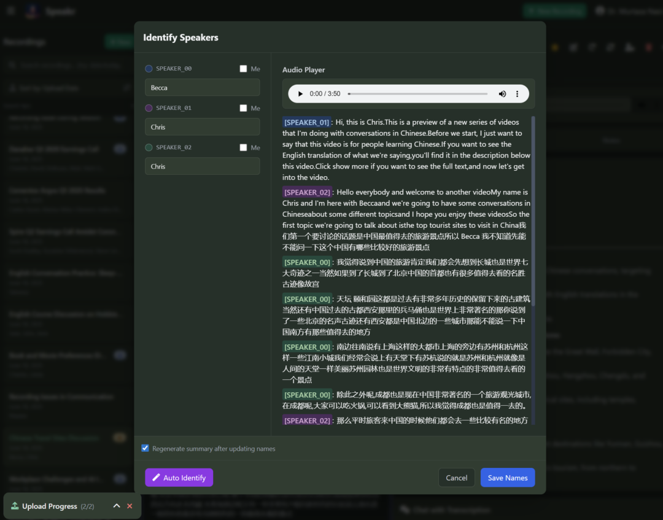Mute the audio player volume
This screenshot has height=520, width=663.
pos(502,94)
